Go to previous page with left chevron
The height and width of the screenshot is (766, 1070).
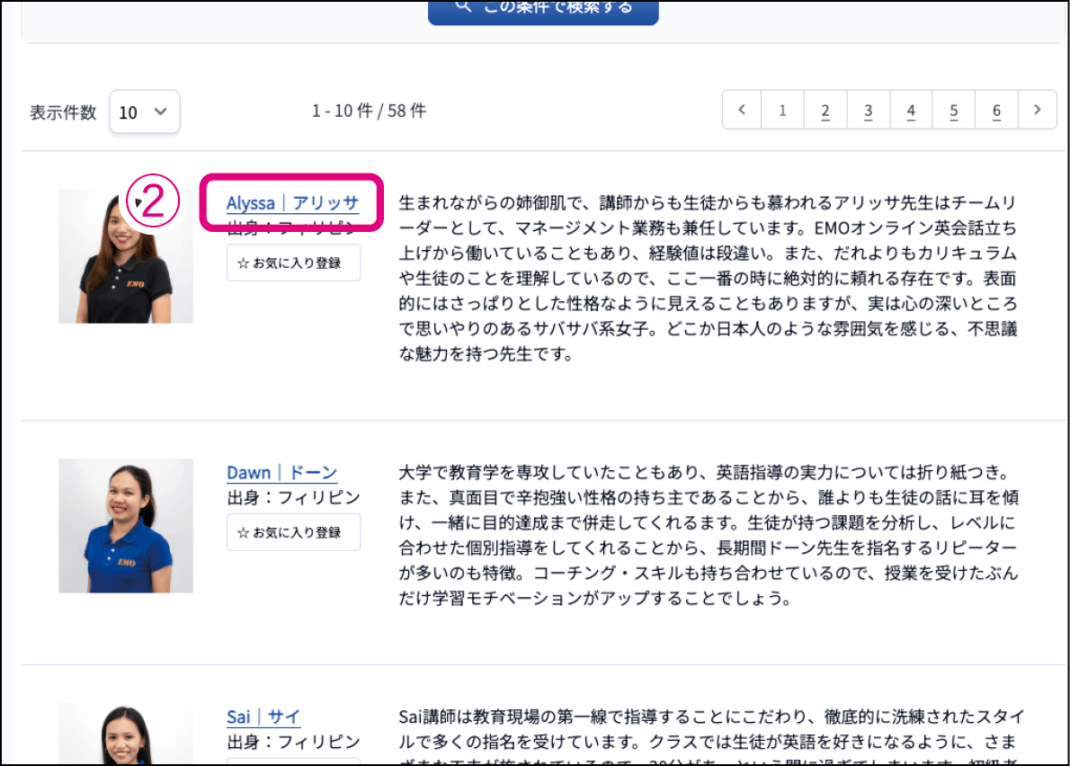click(x=742, y=110)
